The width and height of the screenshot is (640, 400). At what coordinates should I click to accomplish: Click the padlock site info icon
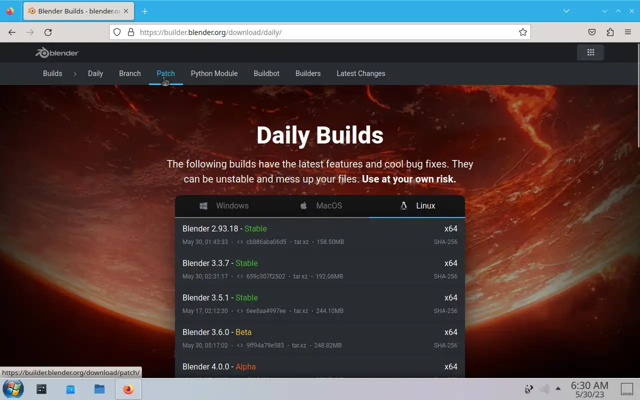[x=131, y=32]
